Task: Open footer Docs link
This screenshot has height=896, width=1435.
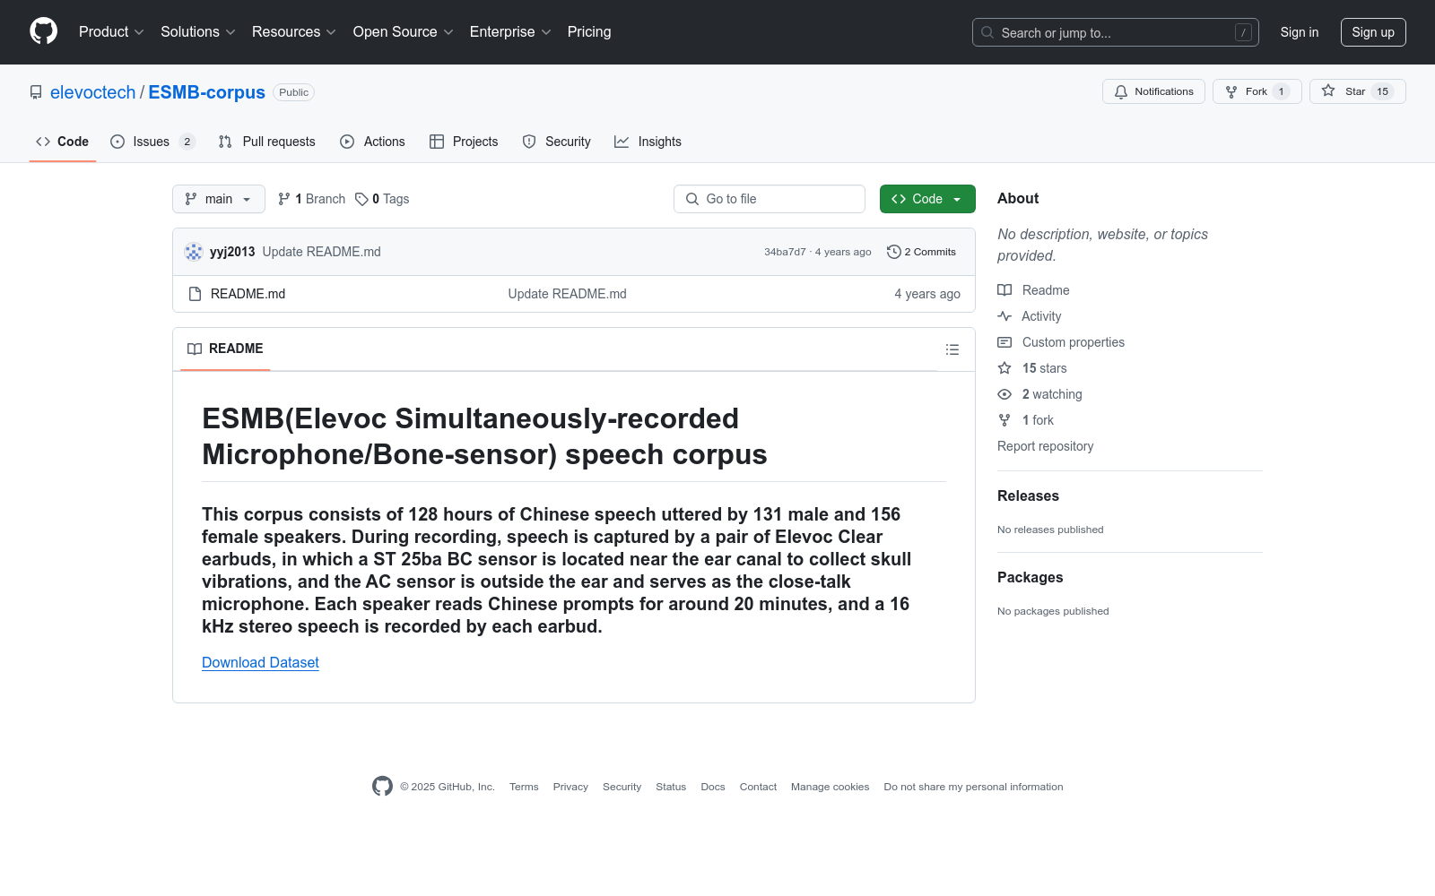Action: click(713, 787)
